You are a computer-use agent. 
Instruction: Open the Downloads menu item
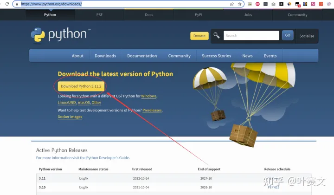[105, 56]
